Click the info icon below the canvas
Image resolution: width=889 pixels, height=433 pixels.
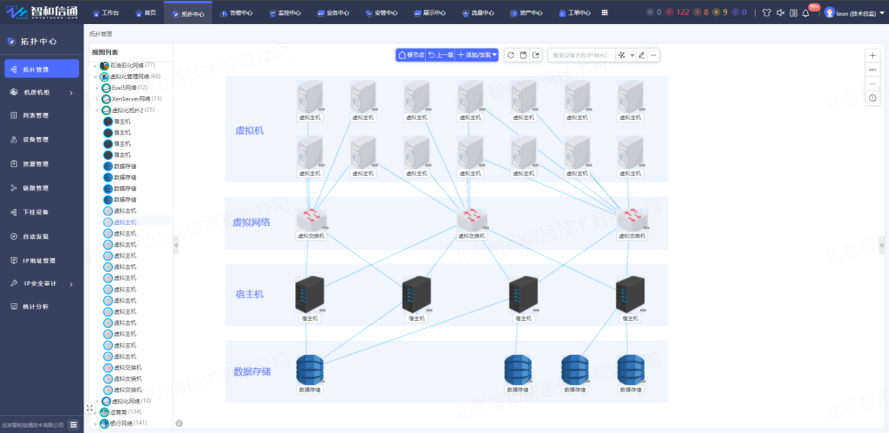click(x=180, y=423)
